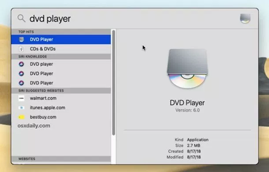Select the DVD Player top hit result

coord(61,39)
